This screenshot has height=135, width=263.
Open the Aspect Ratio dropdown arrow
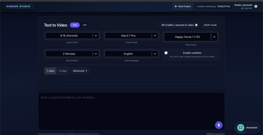tap(96, 36)
